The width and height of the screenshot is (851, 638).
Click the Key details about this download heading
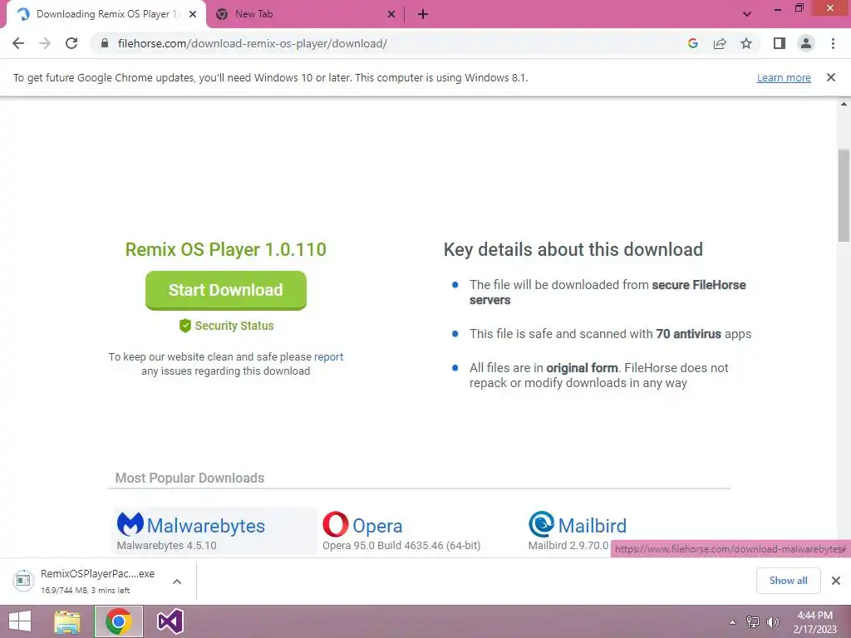click(x=573, y=249)
